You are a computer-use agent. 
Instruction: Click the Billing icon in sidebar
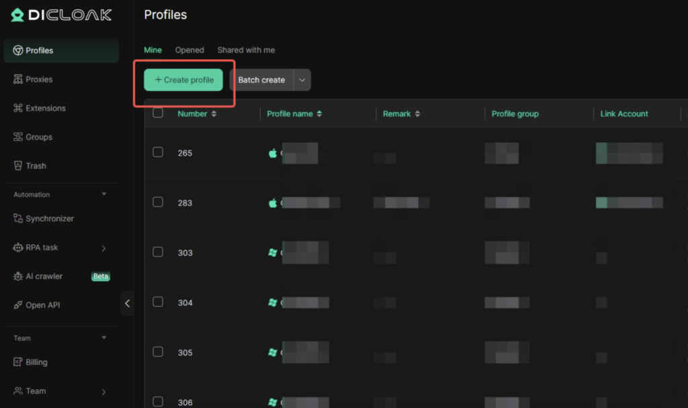click(18, 362)
